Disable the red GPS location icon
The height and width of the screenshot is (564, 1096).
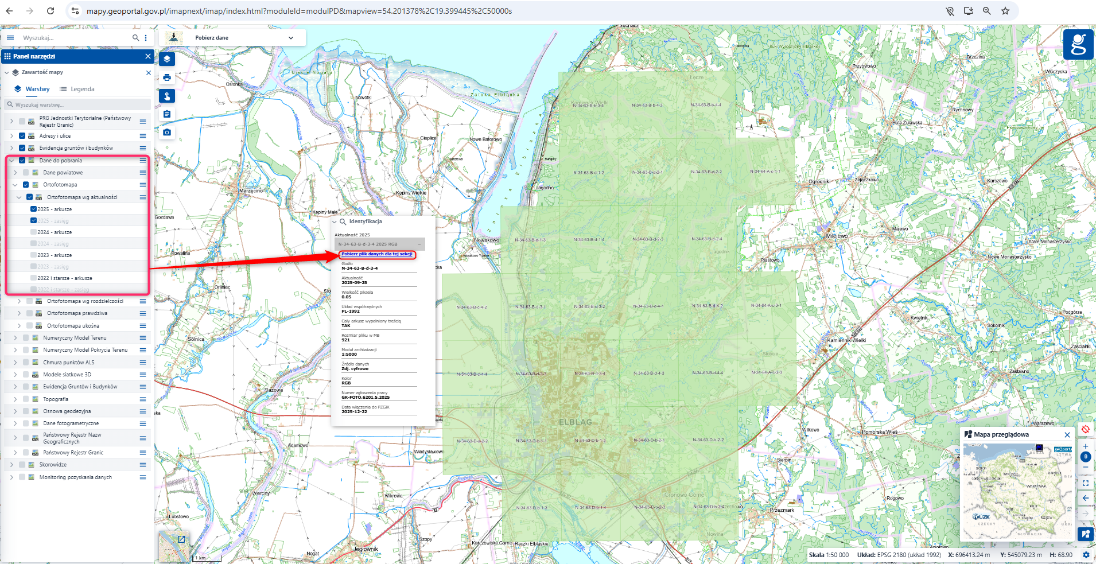[1085, 429]
